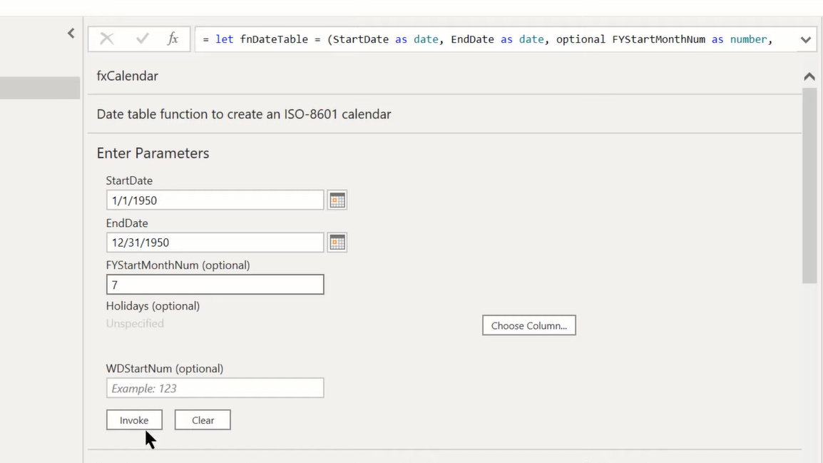
Task: Click the 'Holidays (optional)' label
Action: [x=153, y=306]
